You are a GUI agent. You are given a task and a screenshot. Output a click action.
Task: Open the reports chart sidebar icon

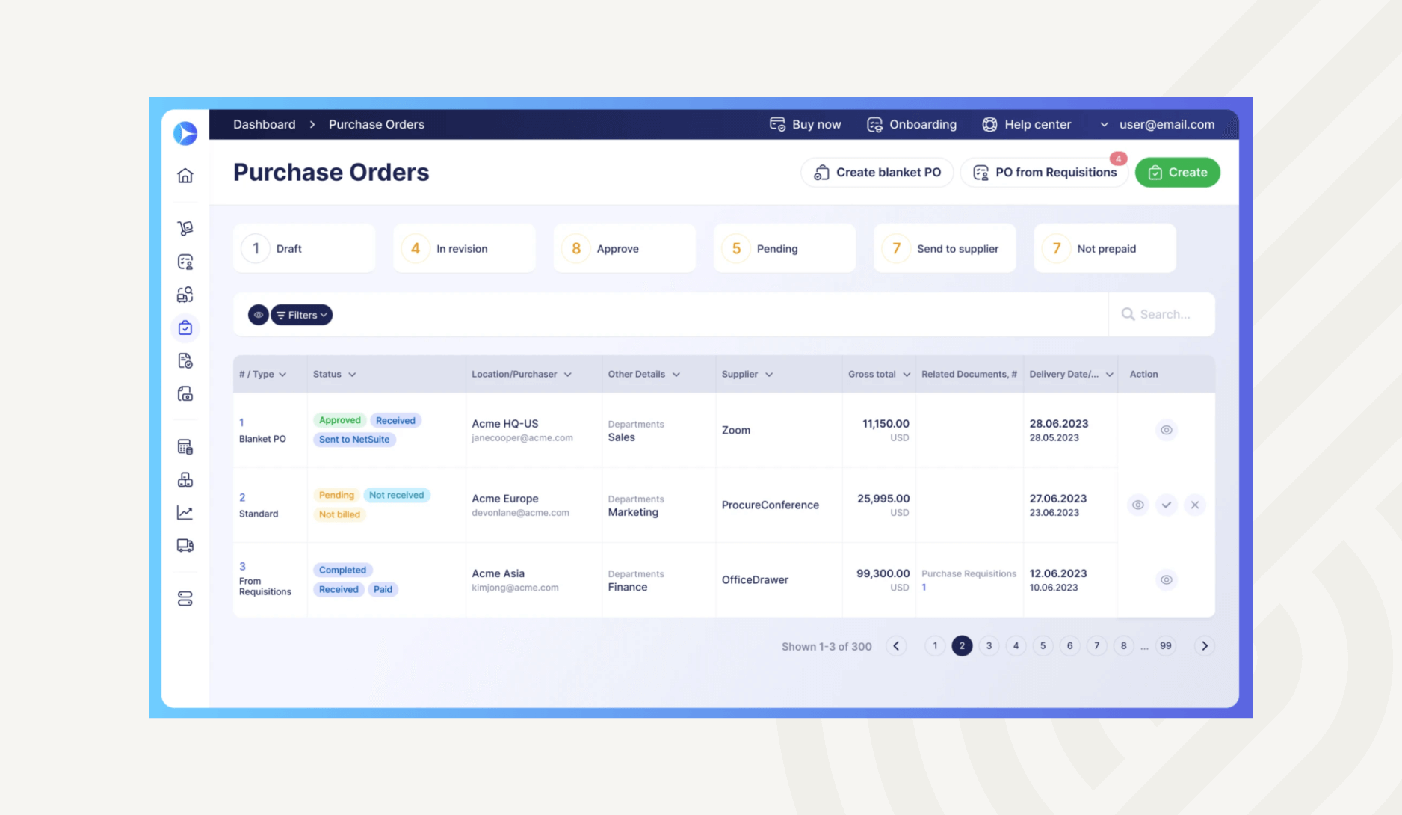point(185,512)
